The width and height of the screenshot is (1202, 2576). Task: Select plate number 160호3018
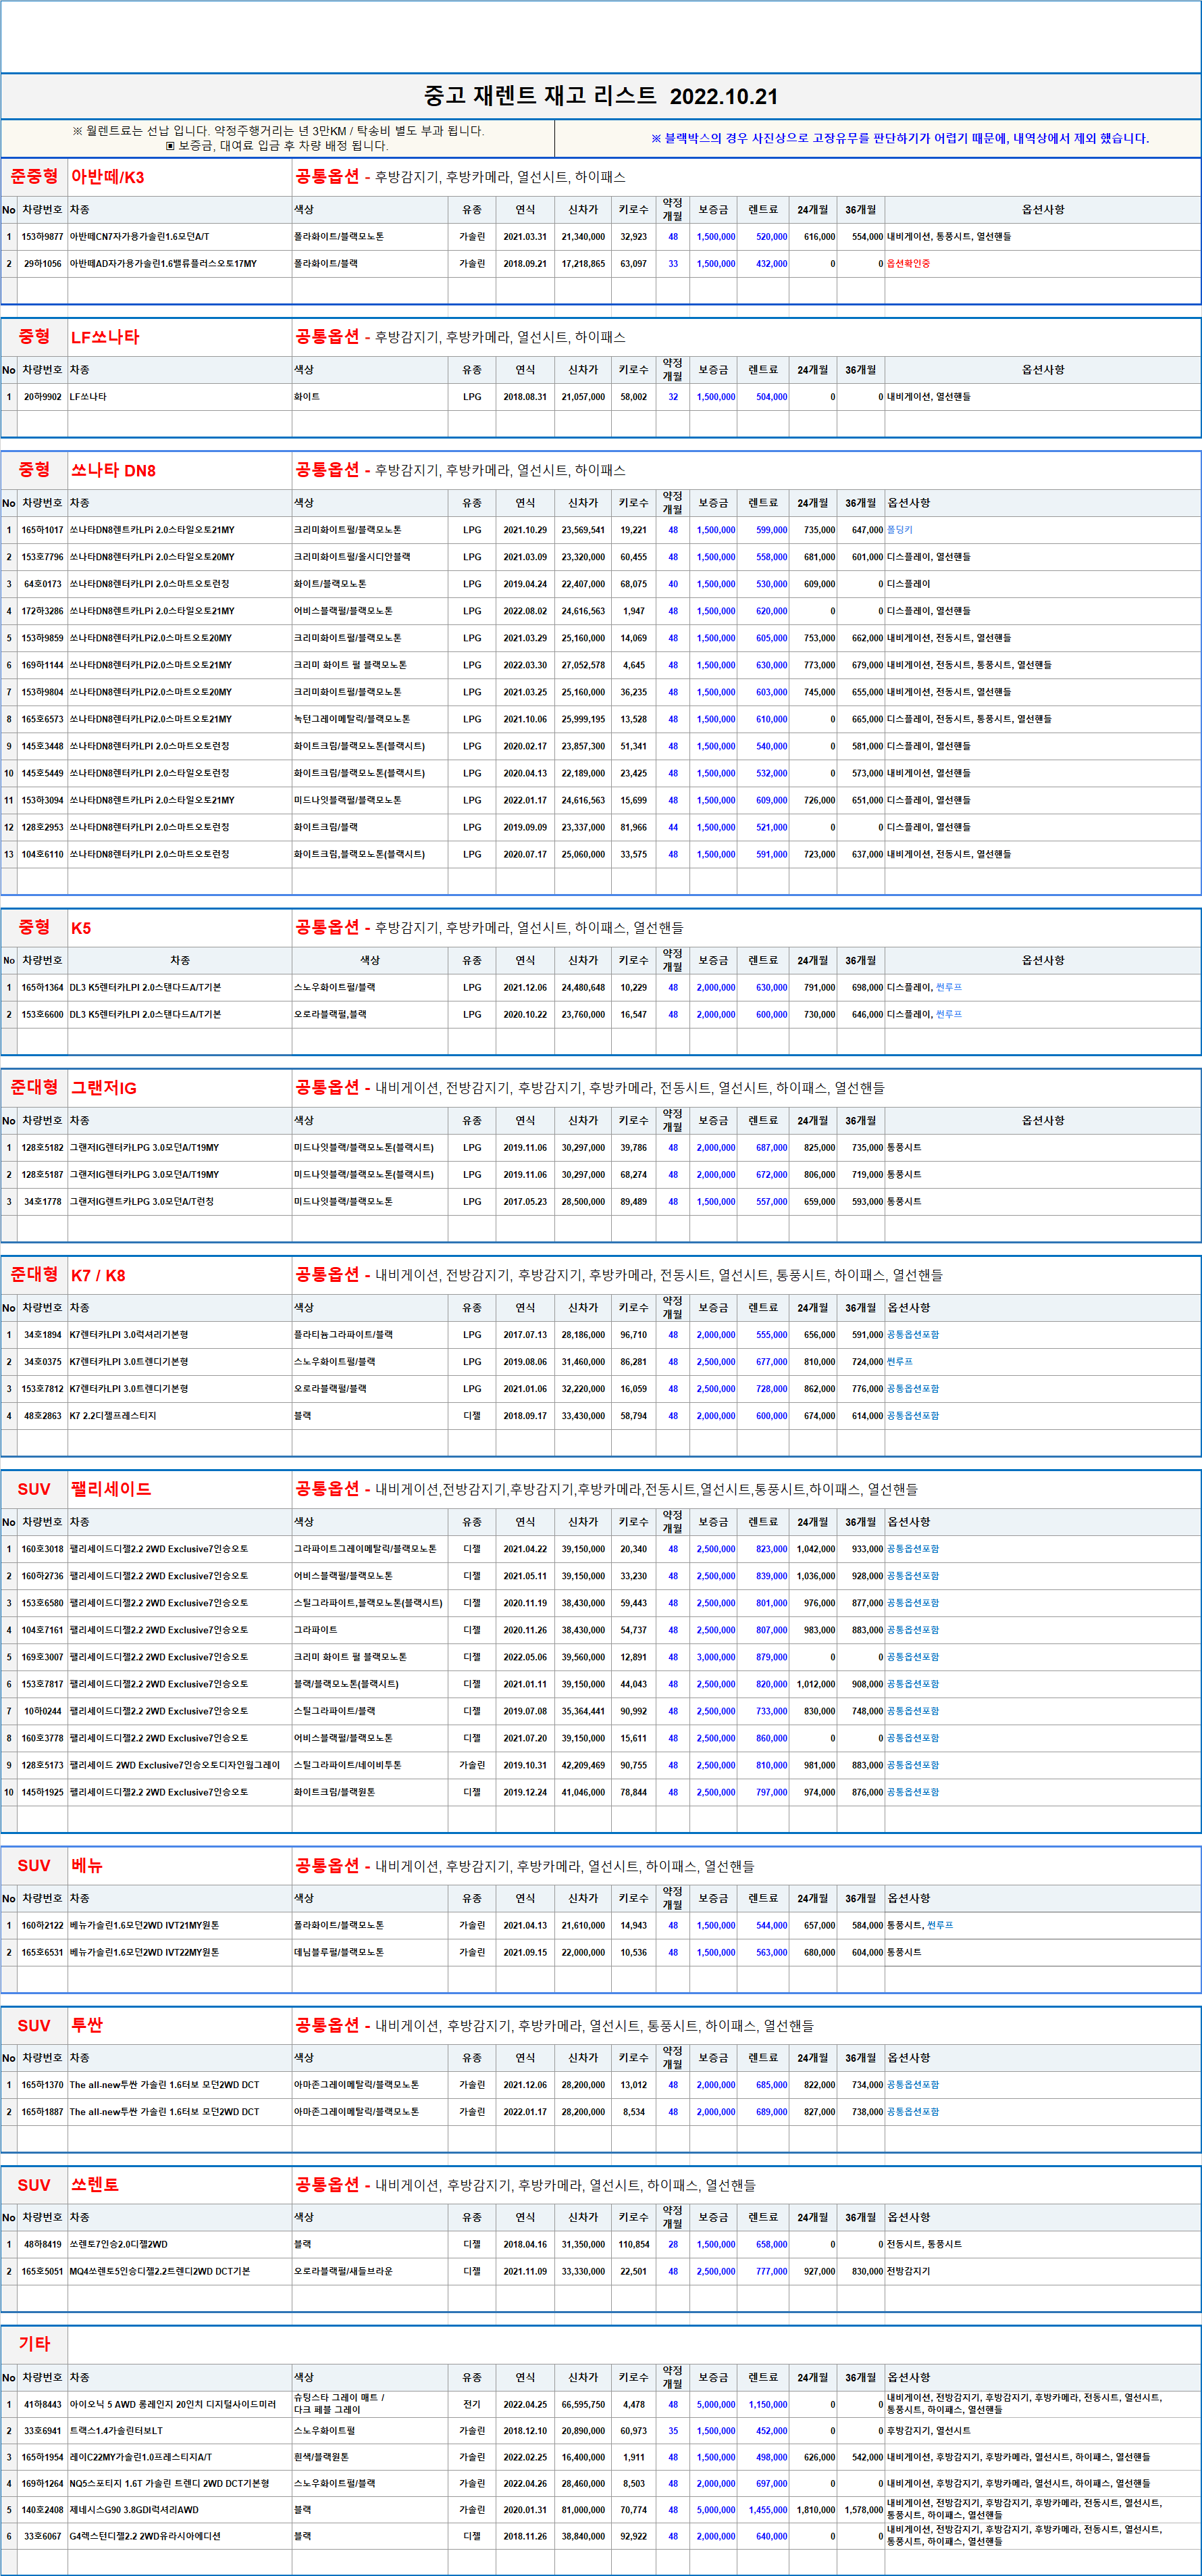click(x=42, y=1549)
